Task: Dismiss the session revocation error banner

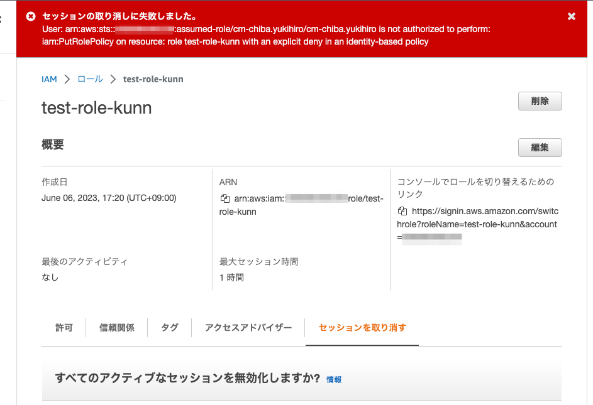Action: [571, 16]
